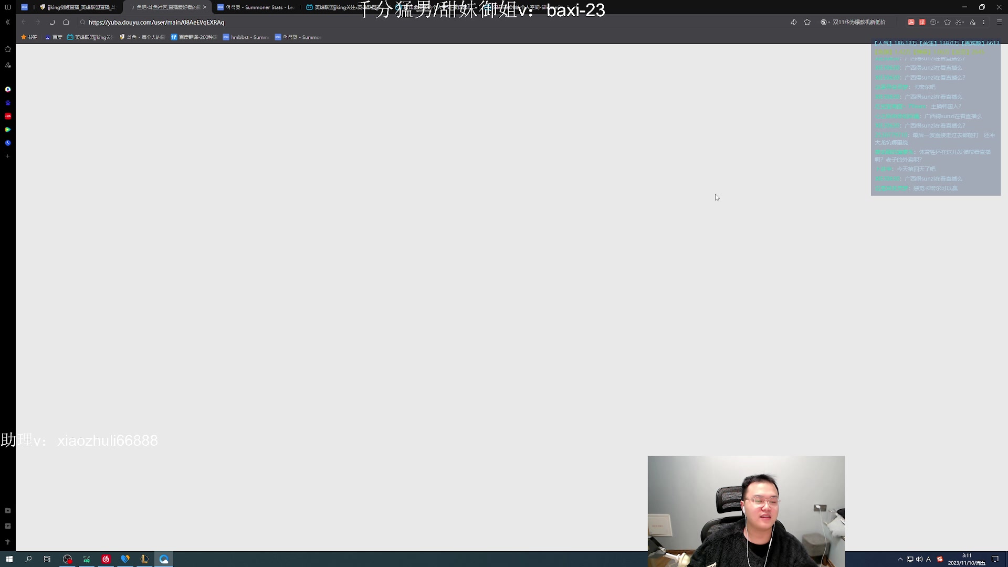This screenshot has width=1008, height=567.
Task: Switch to the jjking直播 tab
Action: (x=79, y=7)
